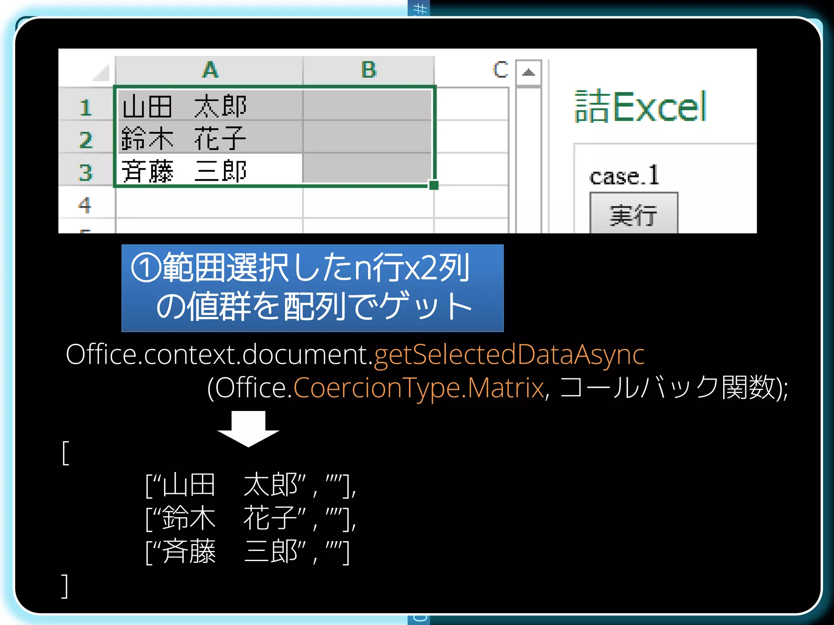Click the 詰Excel task pane title
This screenshot has width=834, height=625.
click(640, 106)
